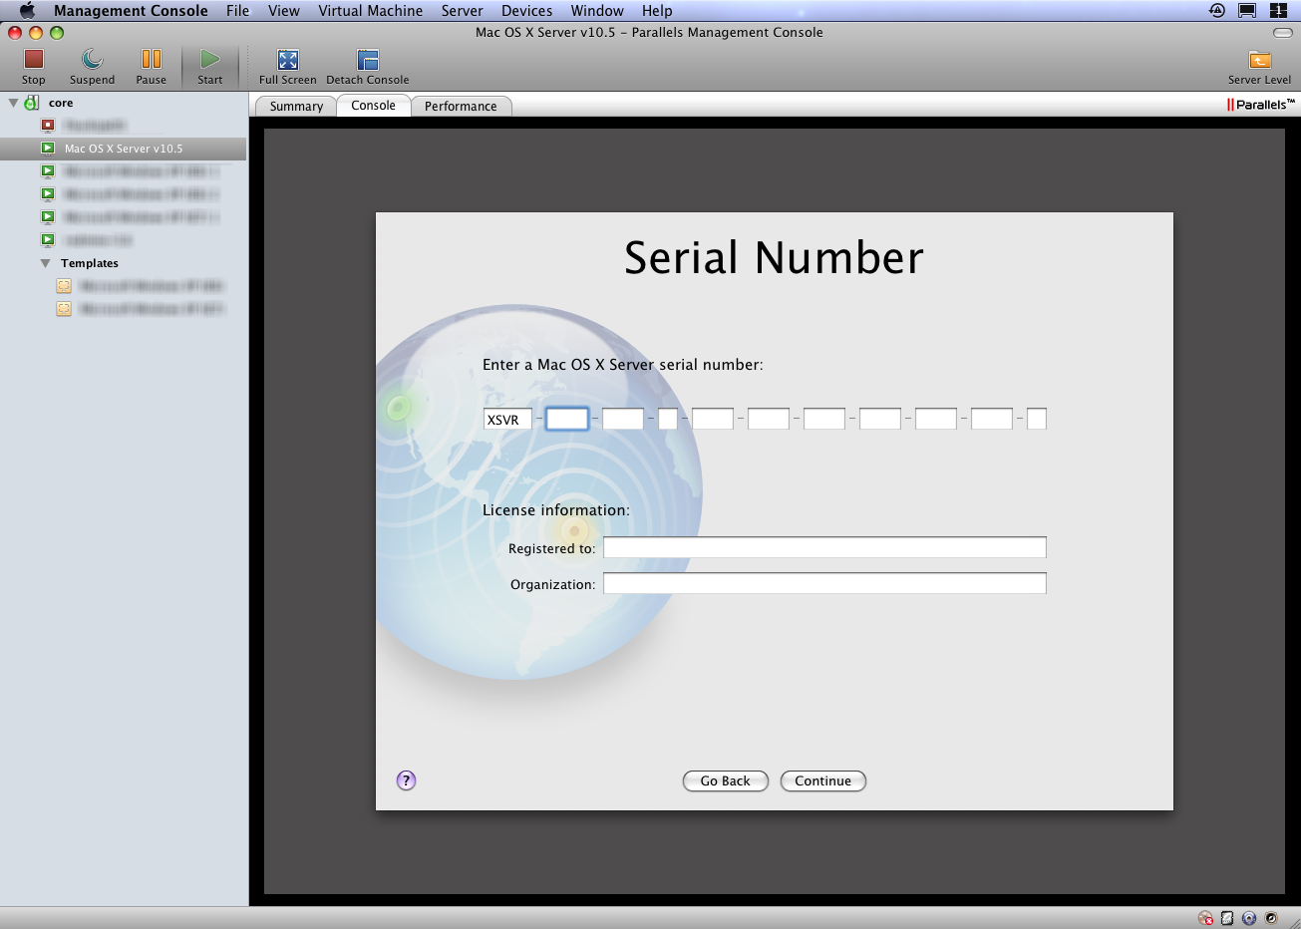
Task: Click the focused serial field after XSVR
Action: (x=567, y=419)
